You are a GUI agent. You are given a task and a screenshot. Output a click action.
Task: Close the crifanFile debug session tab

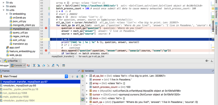(x=20, y=61)
